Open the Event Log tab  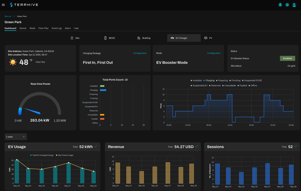[57, 28]
